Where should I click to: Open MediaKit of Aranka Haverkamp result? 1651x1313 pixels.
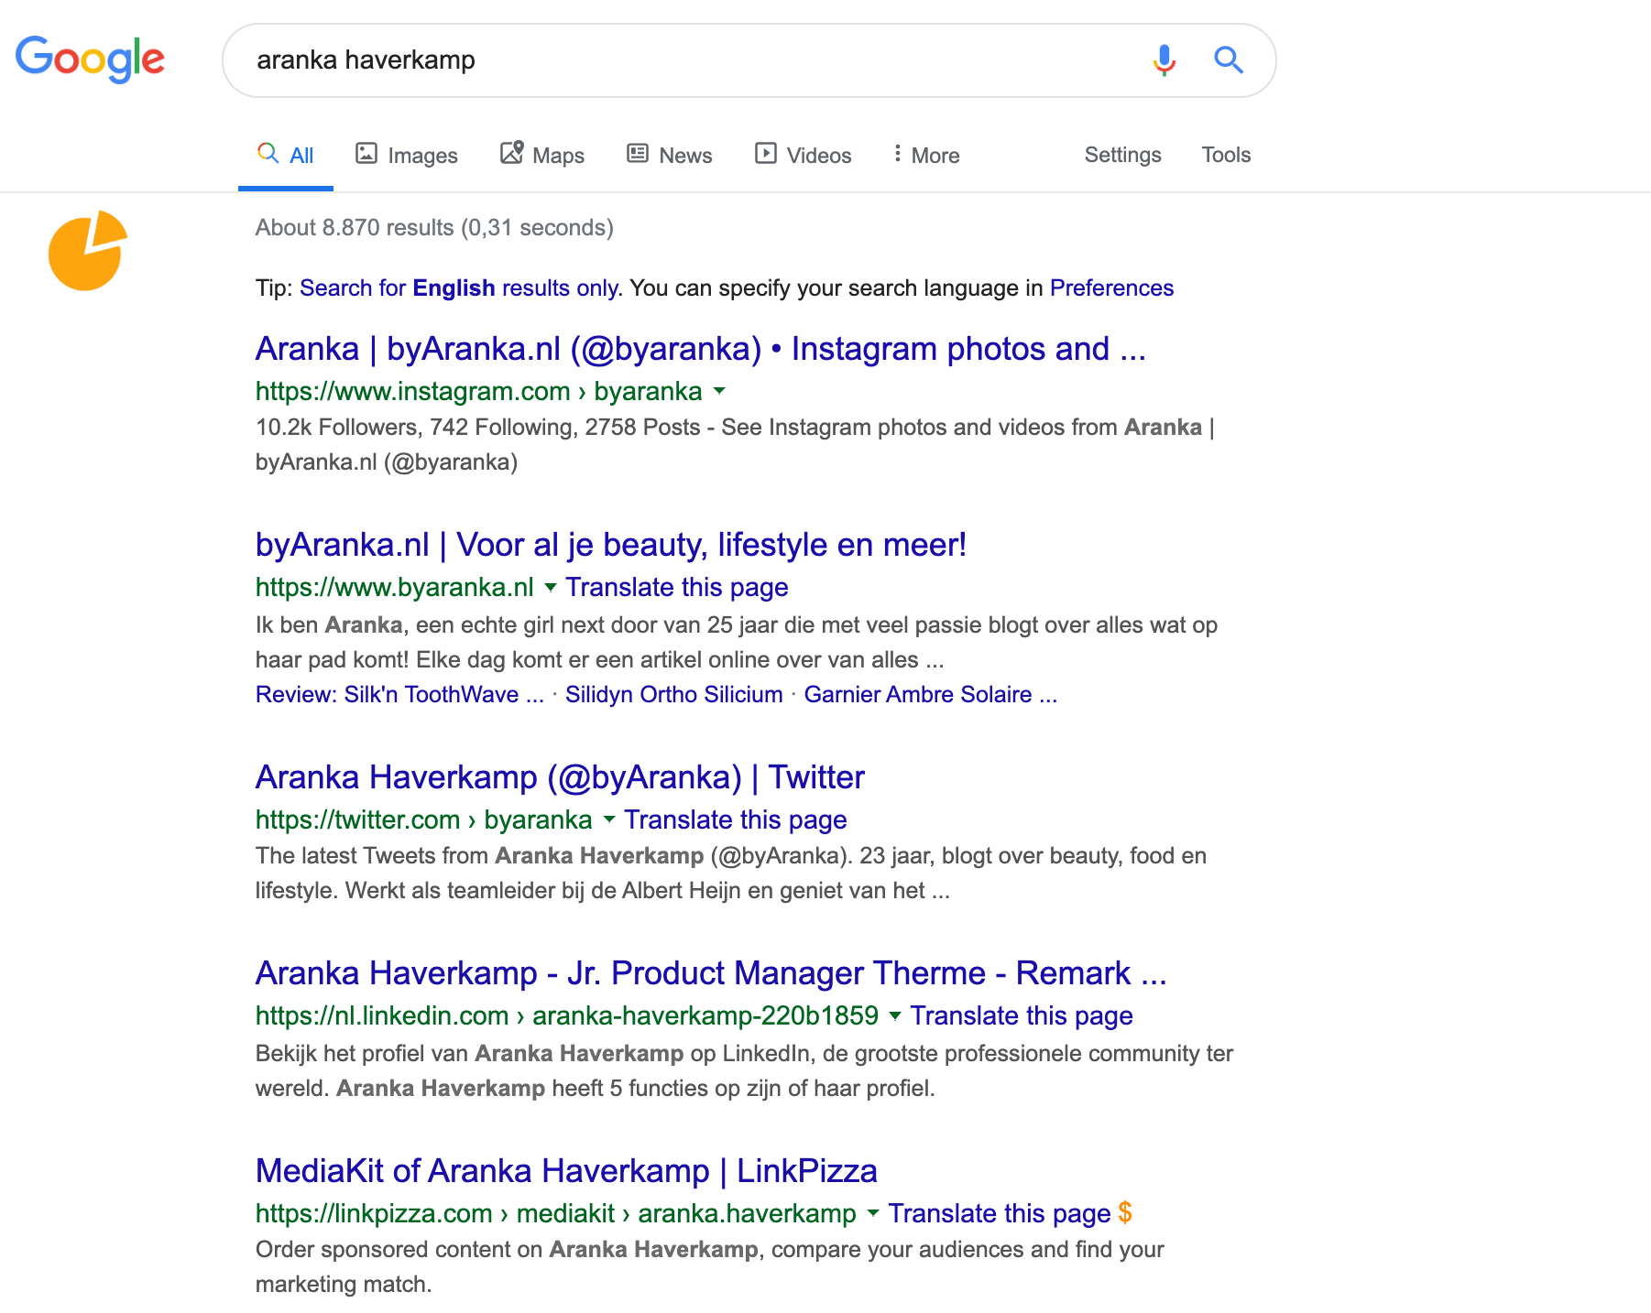[x=566, y=1170]
